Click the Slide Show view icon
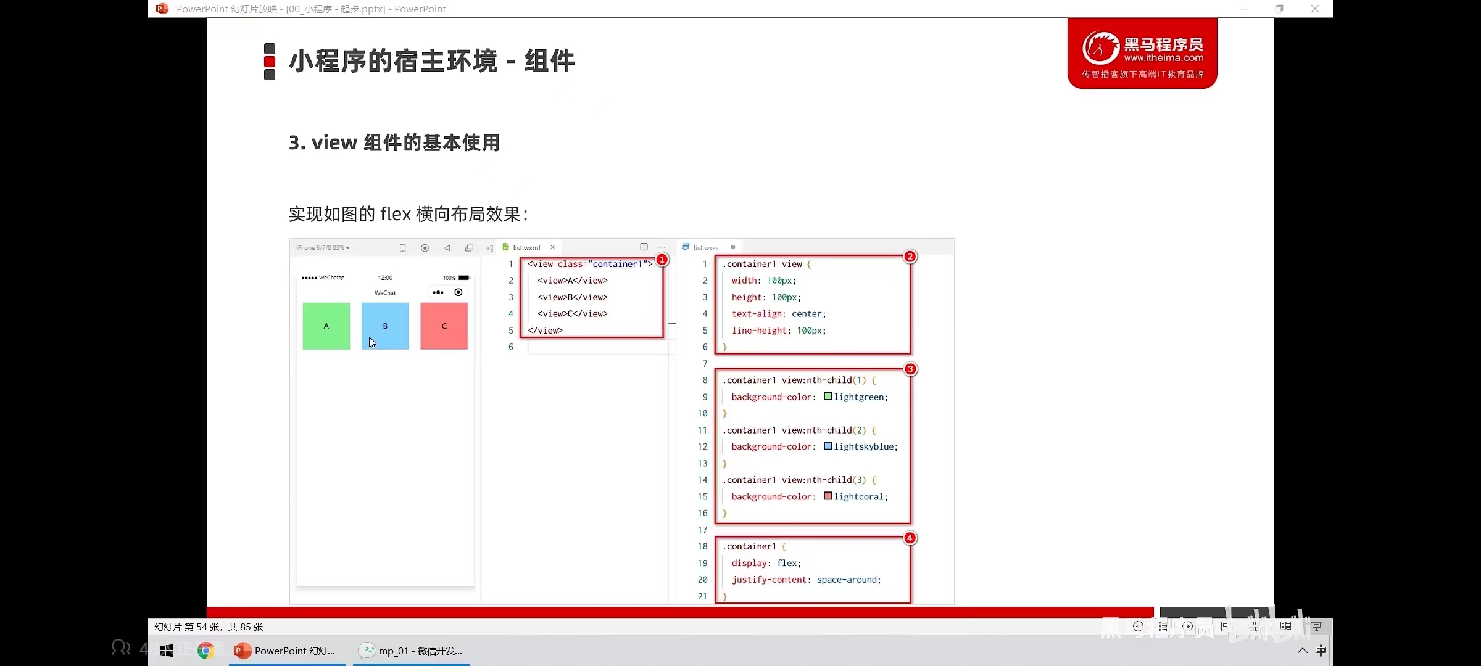Viewport: 1481px width, 666px height. [x=1316, y=626]
